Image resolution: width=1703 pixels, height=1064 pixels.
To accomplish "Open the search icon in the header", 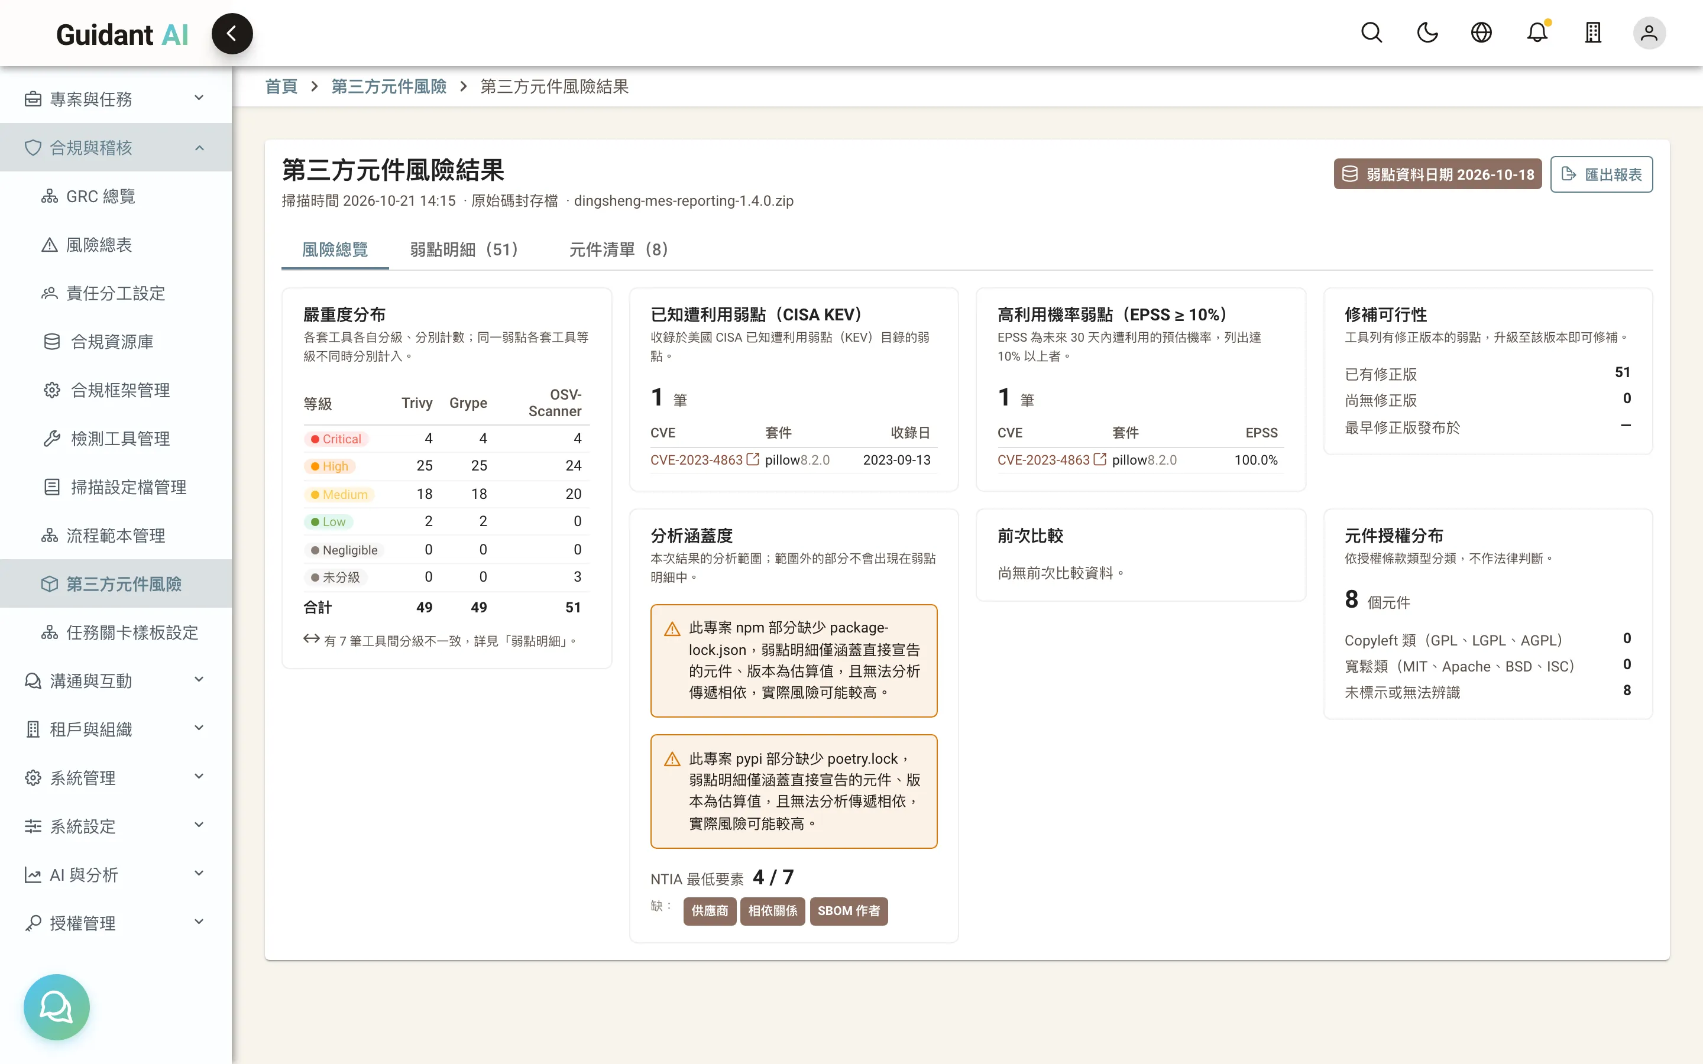I will (1371, 33).
